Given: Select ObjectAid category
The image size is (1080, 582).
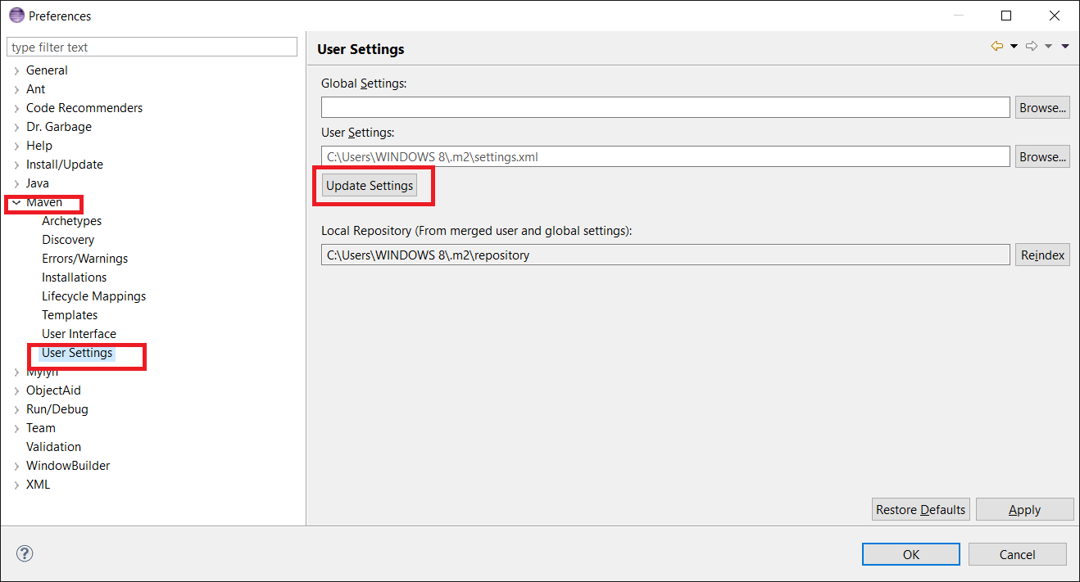Looking at the screenshot, I should tap(53, 390).
